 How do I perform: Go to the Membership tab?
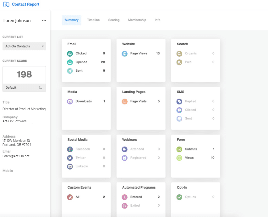137,20
